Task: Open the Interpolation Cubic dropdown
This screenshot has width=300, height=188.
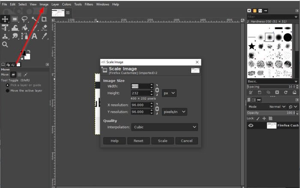Action: 165,127
